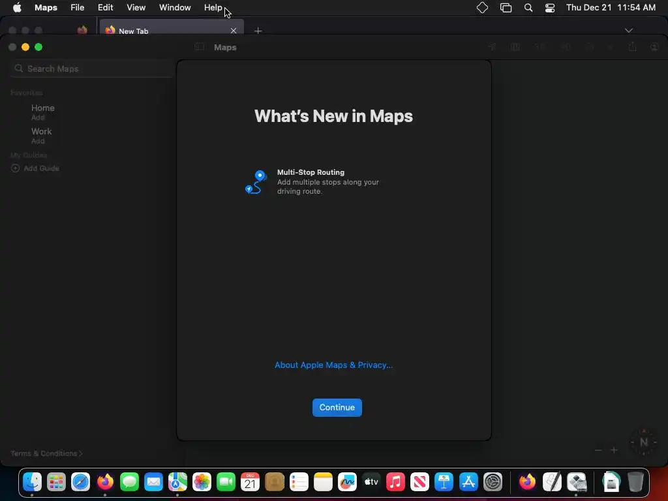Click the Stage Manager windows icon

point(506,8)
